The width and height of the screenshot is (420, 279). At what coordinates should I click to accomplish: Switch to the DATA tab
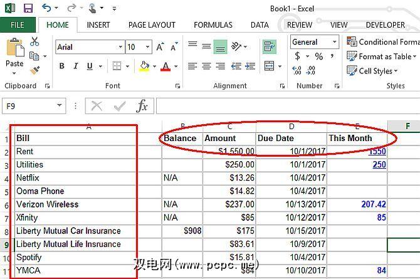pyautogui.click(x=260, y=25)
